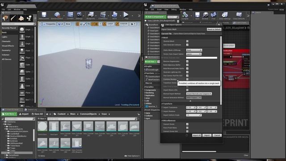
Task: Uncheck Auto Generate Collision
Action: click(187, 45)
